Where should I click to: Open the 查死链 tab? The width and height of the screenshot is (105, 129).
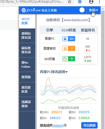tap(27, 77)
